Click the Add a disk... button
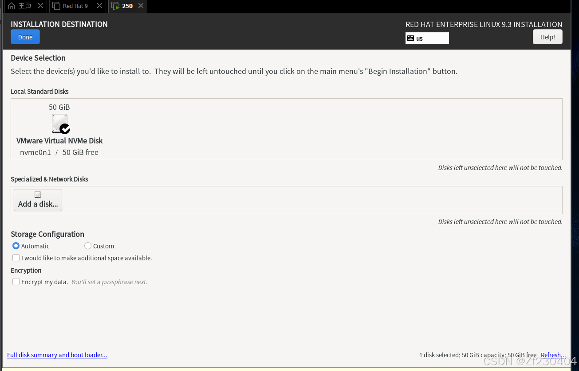The width and height of the screenshot is (579, 371). coord(38,200)
